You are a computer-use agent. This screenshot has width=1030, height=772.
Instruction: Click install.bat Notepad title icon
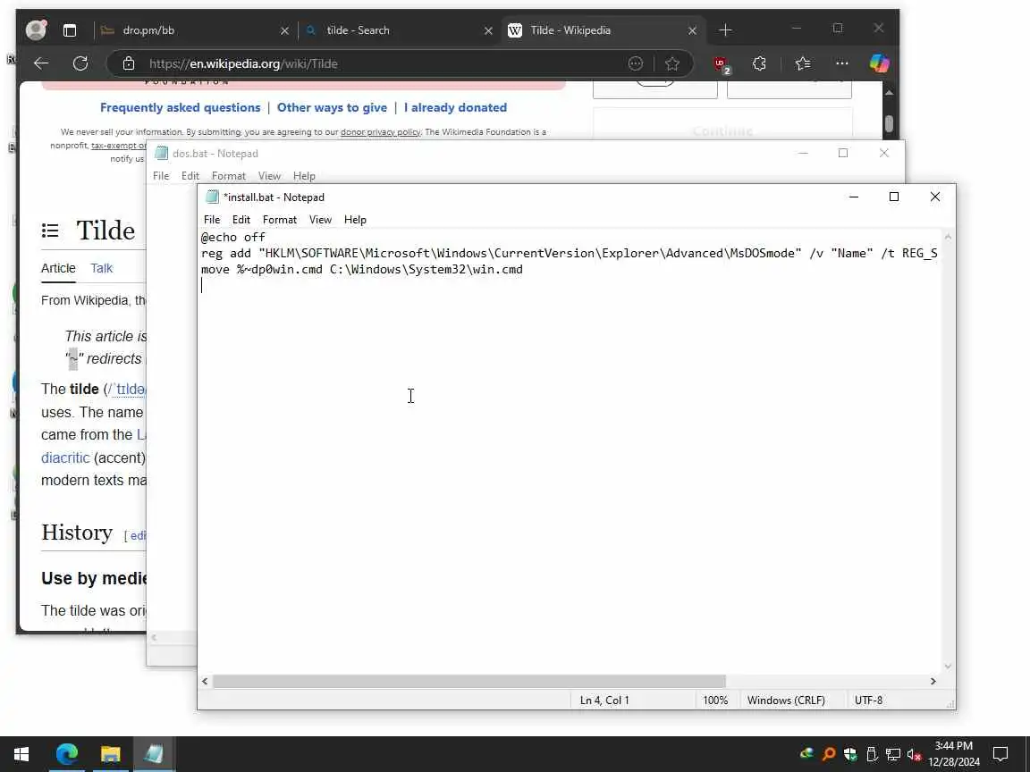point(212,197)
